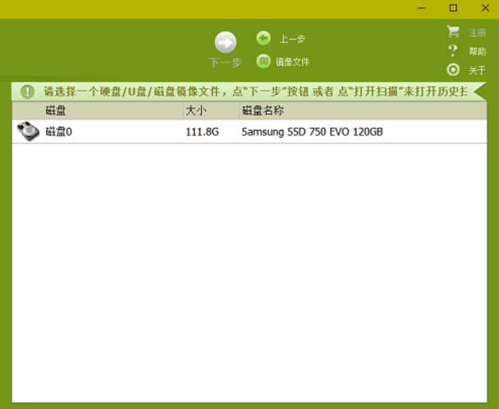Image resolution: width=499 pixels, height=409 pixels.
Task: Click the 111.8G size cell
Action: coord(202,131)
